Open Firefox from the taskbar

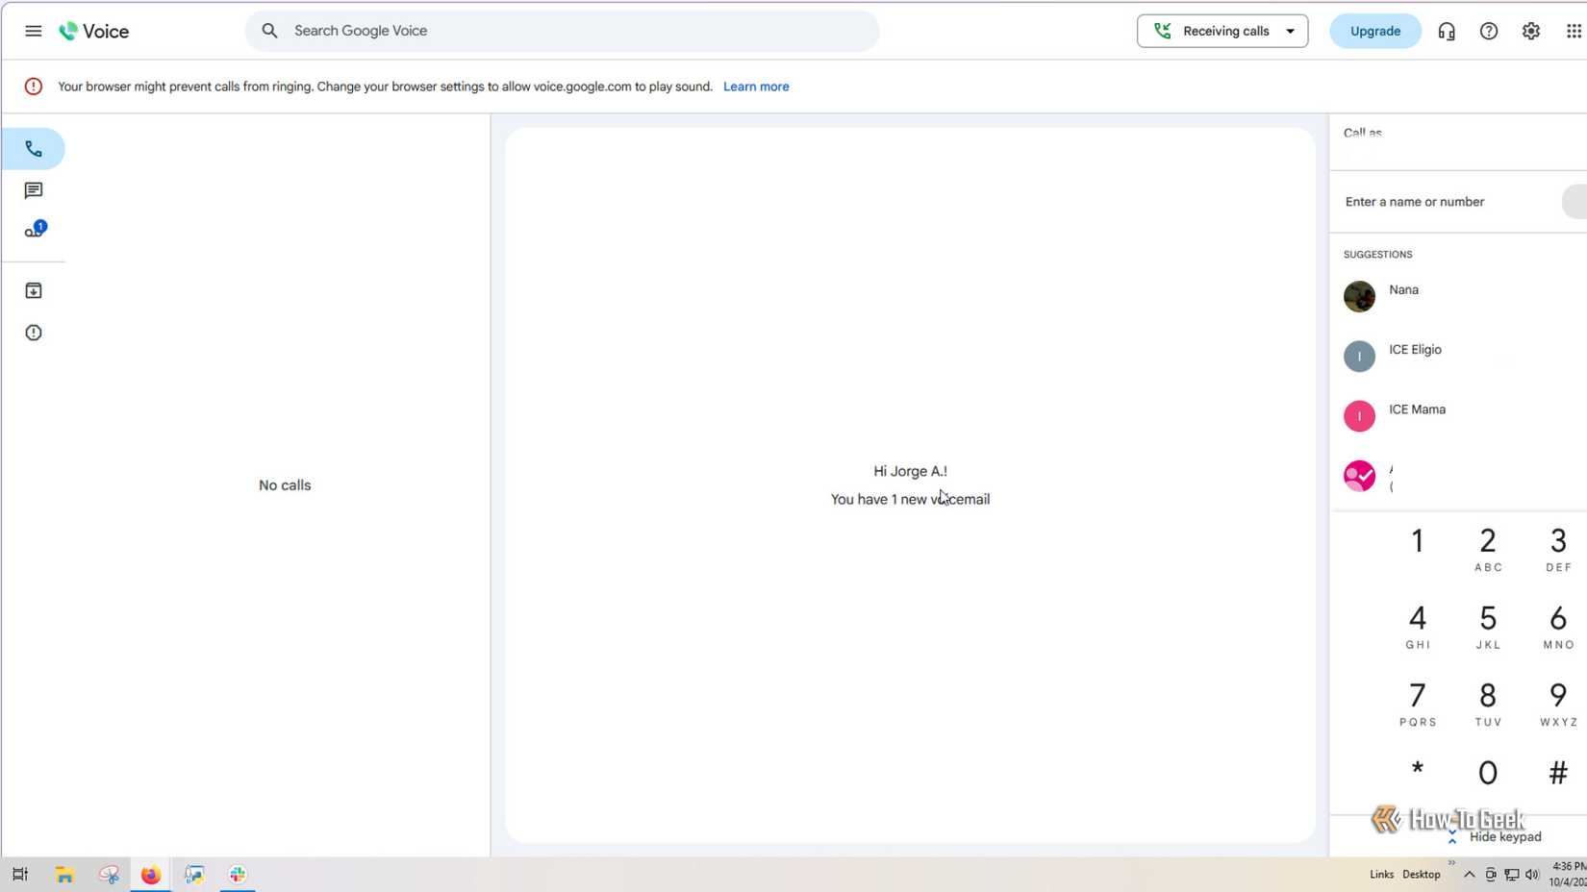(151, 875)
